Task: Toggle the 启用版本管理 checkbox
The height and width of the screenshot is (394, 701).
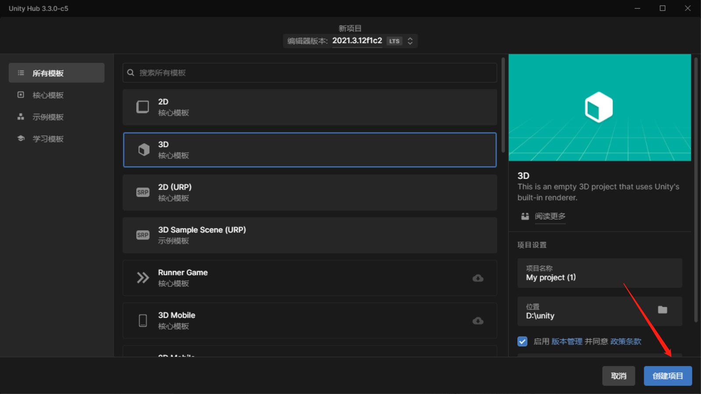Action: click(x=522, y=341)
